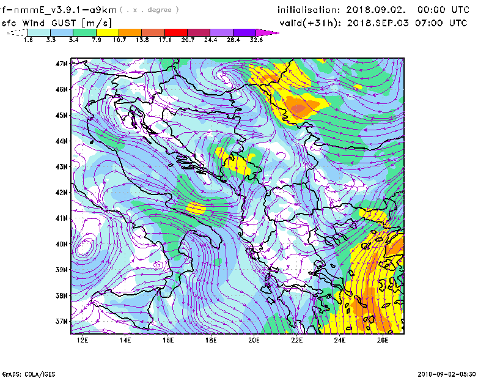Click the 37N latitude label
489x378 pixels.
[62, 321]
